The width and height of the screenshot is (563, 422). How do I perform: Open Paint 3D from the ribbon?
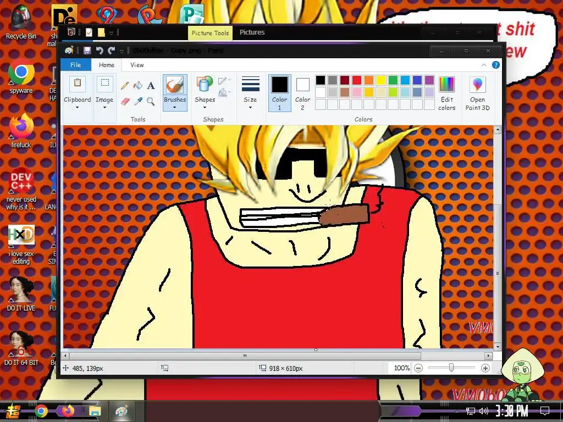coord(478,93)
